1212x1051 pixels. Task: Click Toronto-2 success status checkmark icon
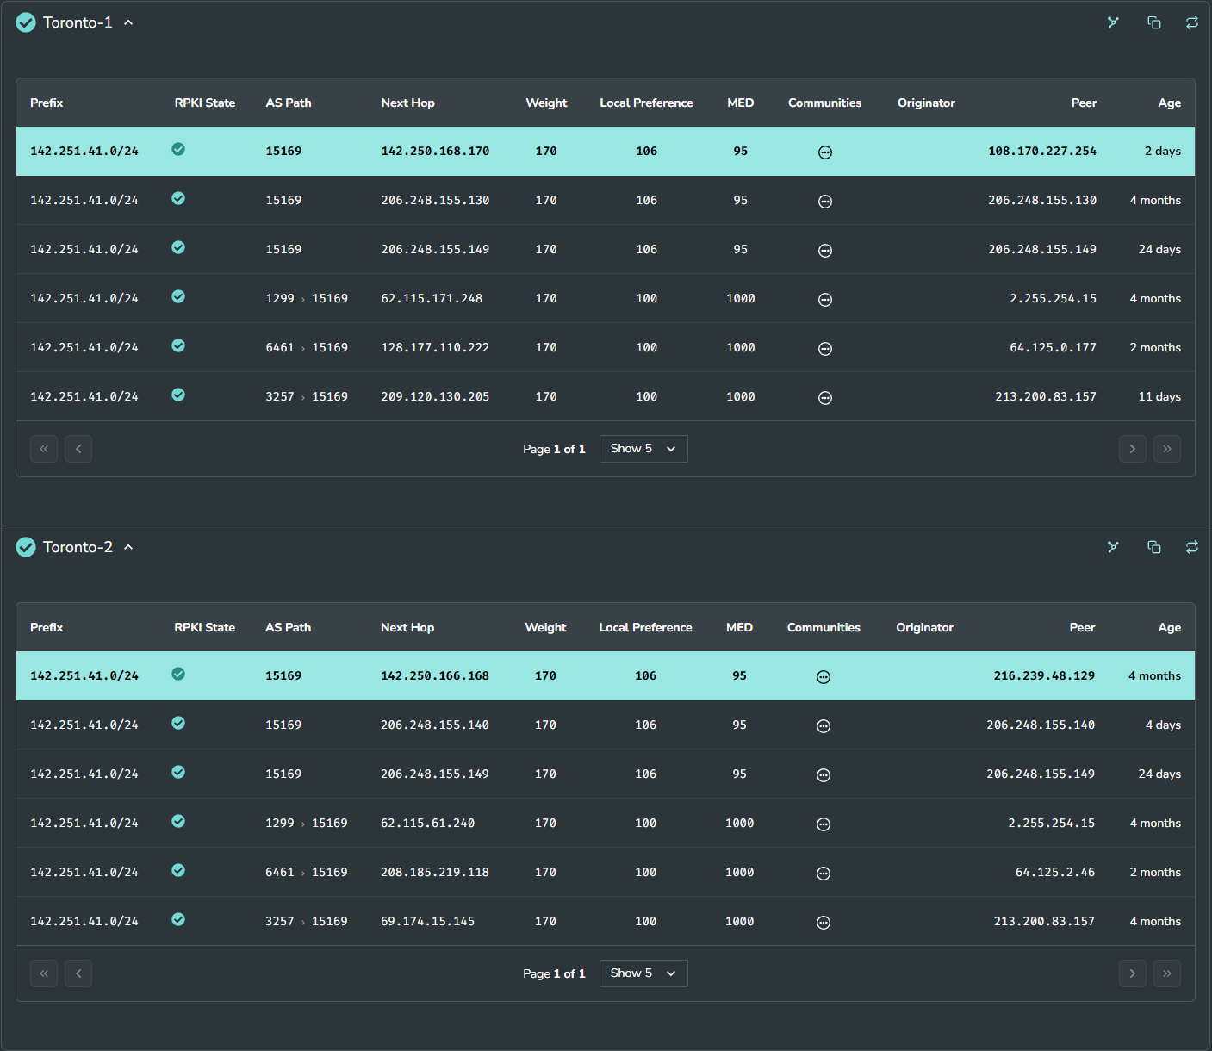(26, 547)
